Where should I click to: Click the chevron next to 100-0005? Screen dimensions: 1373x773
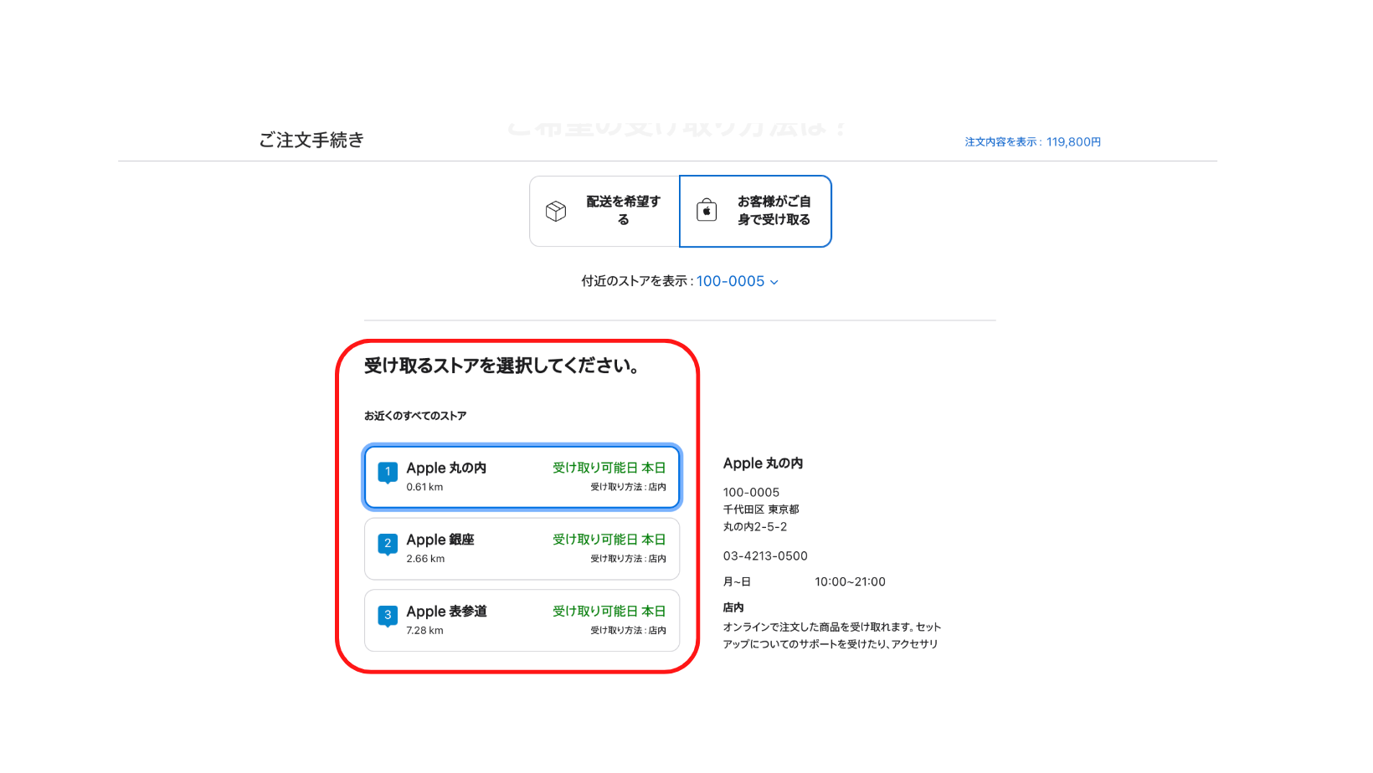tap(774, 283)
